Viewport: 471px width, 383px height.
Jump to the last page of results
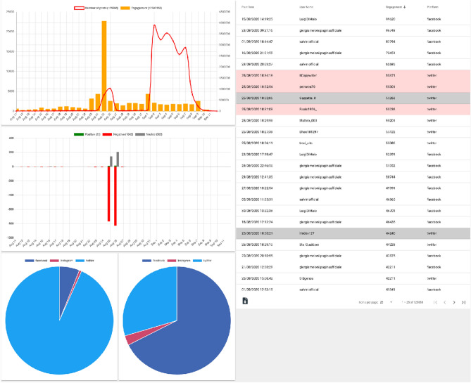tap(464, 302)
